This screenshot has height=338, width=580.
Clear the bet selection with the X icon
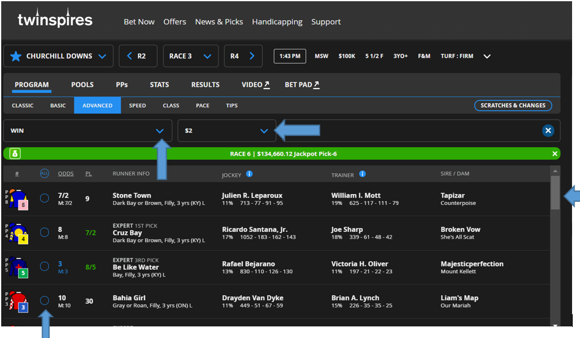548,131
